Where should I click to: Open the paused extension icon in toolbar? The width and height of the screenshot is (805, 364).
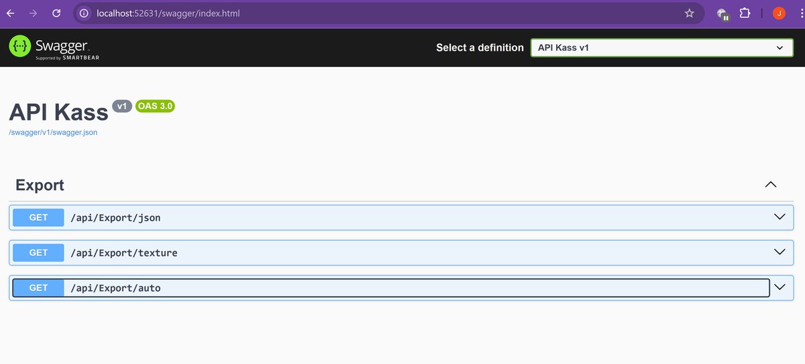click(722, 14)
